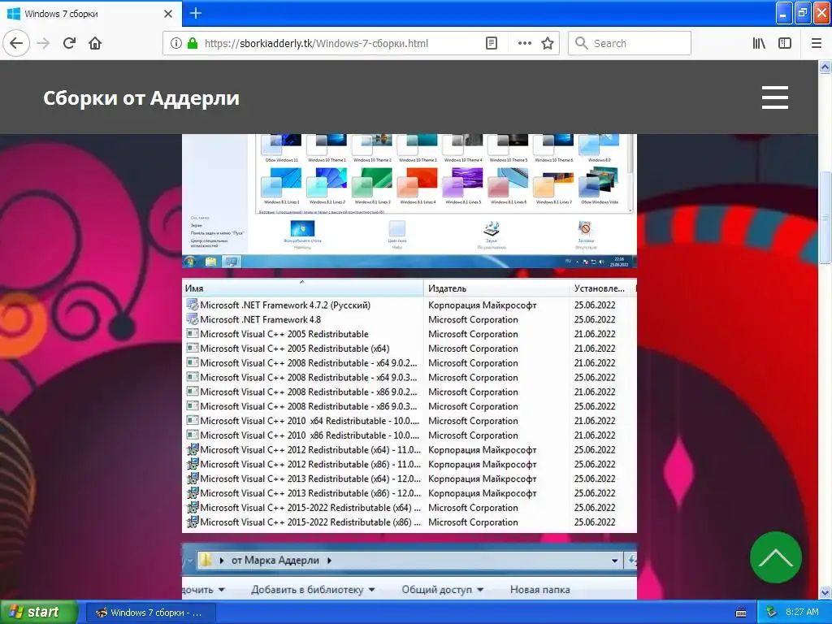Bookmark this page with the star
This screenshot has width=832, height=624.
(548, 44)
